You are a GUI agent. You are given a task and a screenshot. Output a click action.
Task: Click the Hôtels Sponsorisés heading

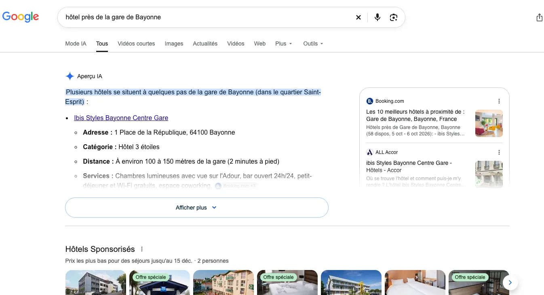pos(100,249)
